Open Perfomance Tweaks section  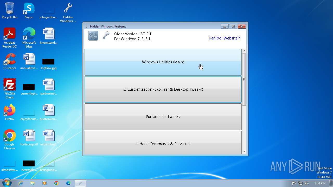[x=163, y=117]
